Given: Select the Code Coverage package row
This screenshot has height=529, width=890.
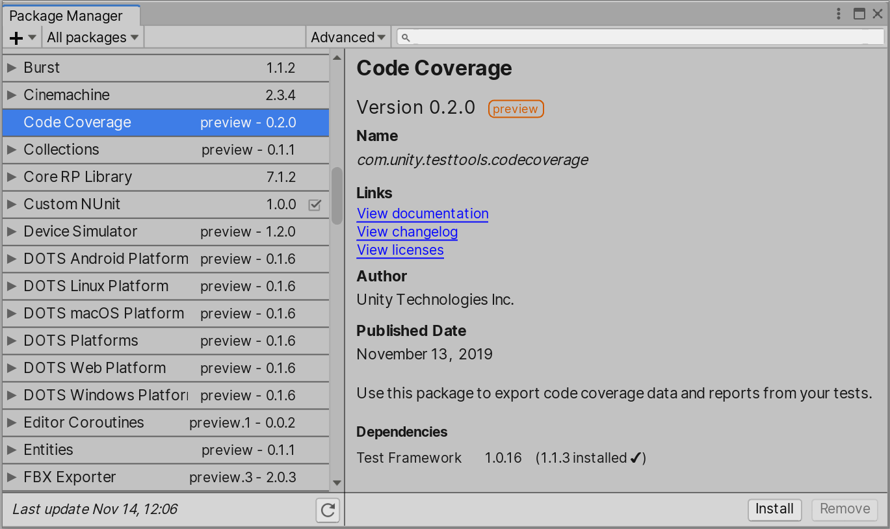Looking at the screenshot, I should (166, 122).
